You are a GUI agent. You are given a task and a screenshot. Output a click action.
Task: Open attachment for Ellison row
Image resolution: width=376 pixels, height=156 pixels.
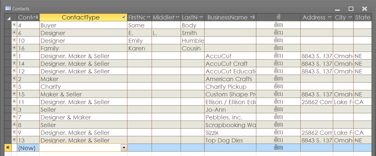(x=278, y=102)
